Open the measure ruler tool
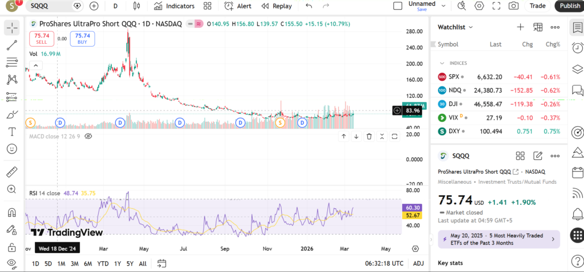The image size is (584, 272). click(x=12, y=171)
